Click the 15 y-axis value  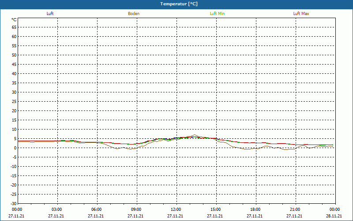pyautogui.click(x=14, y=120)
